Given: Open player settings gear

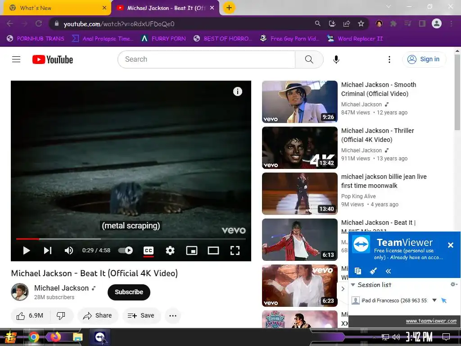Looking at the screenshot, I should pyautogui.click(x=170, y=250).
